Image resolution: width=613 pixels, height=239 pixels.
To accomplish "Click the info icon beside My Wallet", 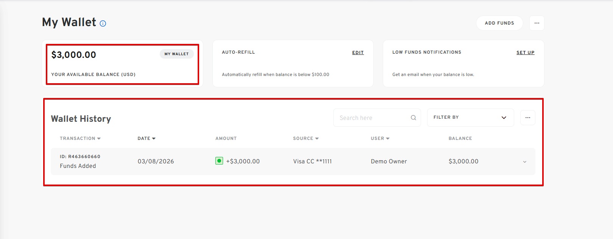I will pyautogui.click(x=103, y=23).
